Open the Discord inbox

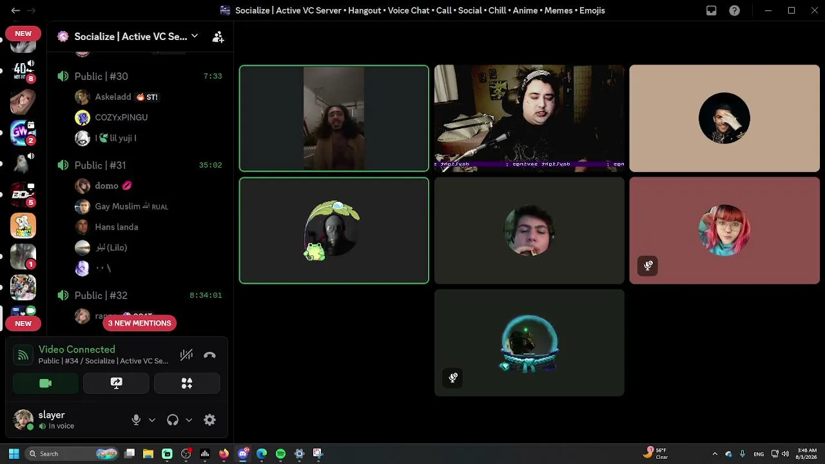click(711, 10)
